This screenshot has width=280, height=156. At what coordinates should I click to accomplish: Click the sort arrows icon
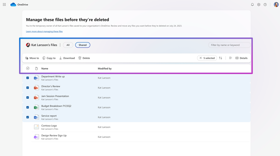point(221,58)
